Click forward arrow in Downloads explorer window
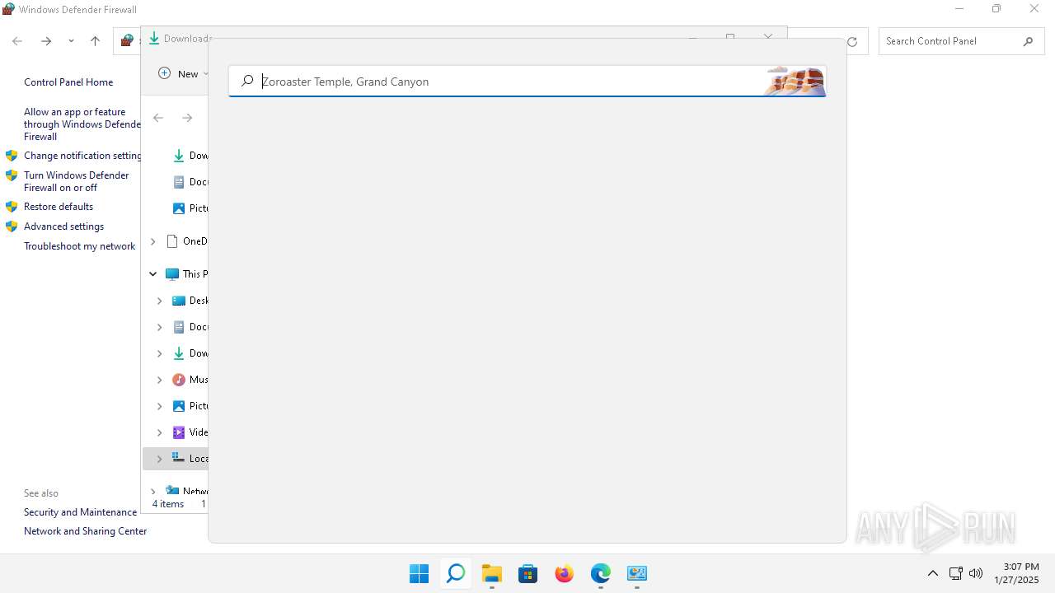Image resolution: width=1055 pixels, height=593 pixels. tap(187, 118)
